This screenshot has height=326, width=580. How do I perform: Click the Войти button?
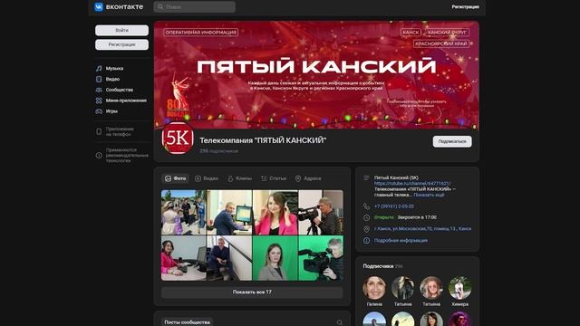coord(121,30)
